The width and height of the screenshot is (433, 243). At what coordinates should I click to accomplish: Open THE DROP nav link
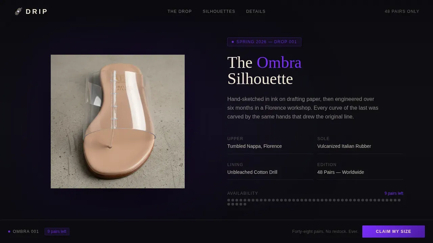pos(180,11)
